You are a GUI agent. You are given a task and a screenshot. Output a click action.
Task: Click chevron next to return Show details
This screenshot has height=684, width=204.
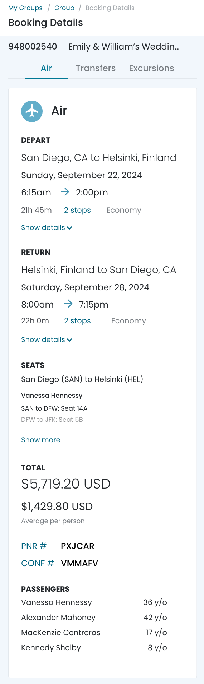click(x=69, y=340)
